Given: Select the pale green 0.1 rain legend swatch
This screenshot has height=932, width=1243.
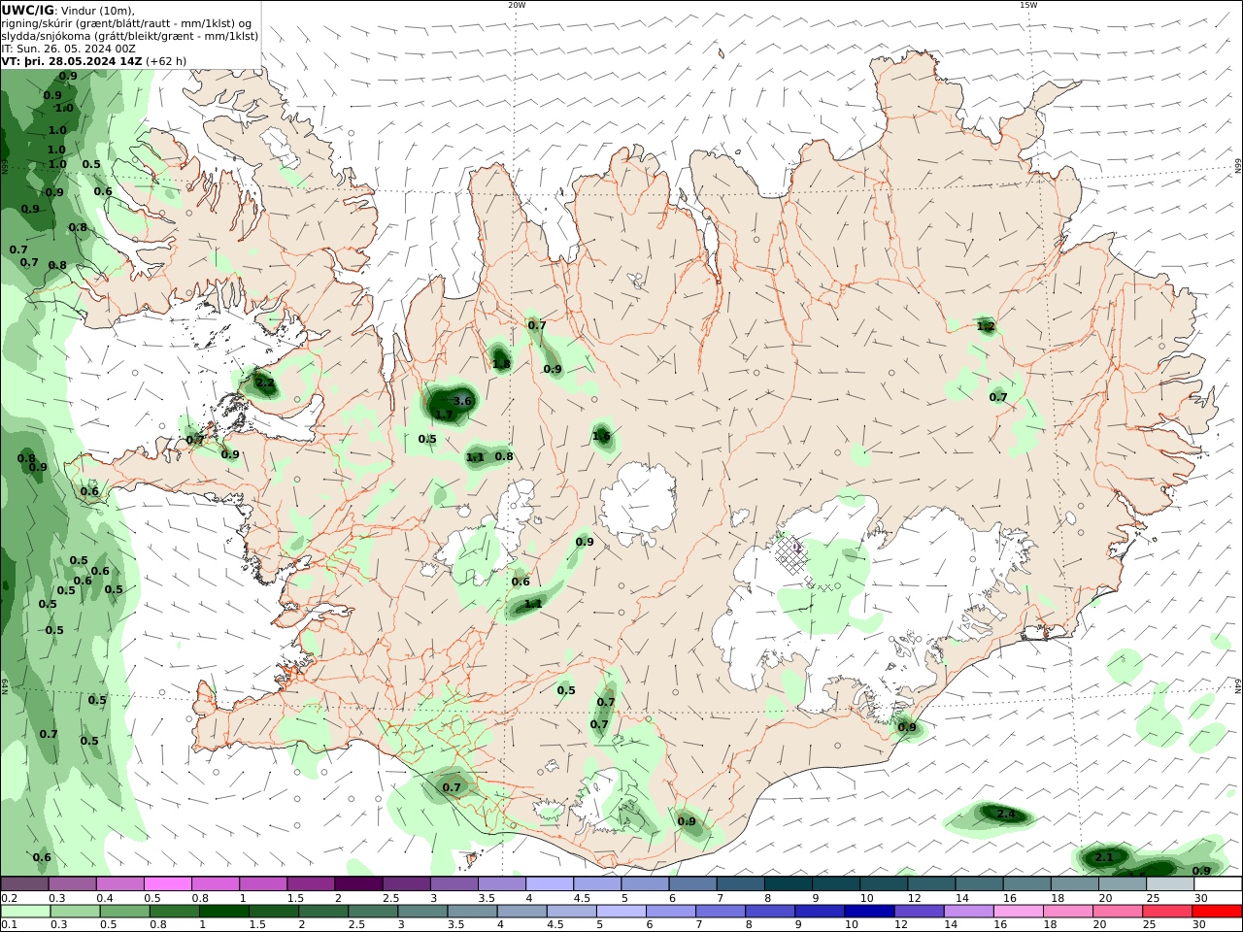Looking at the screenshot, I should [x=25, y=912].
